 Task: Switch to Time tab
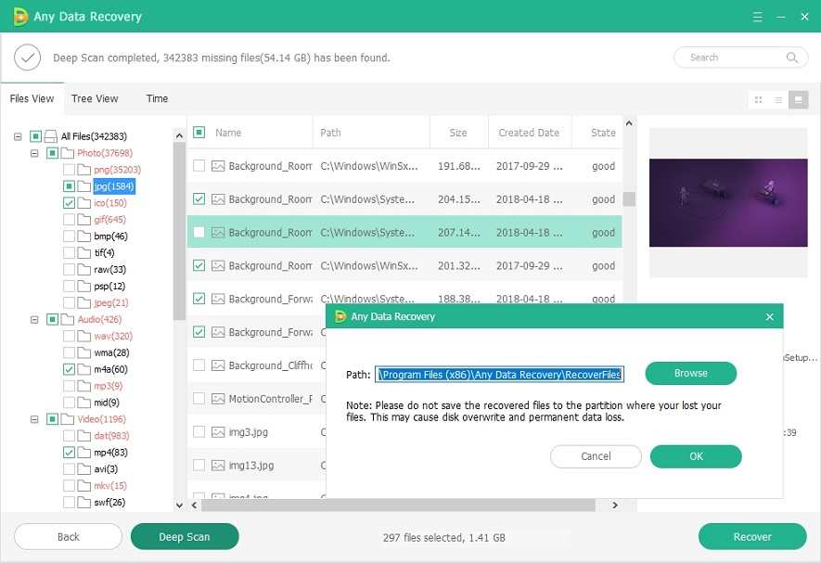tap(157, 98)
